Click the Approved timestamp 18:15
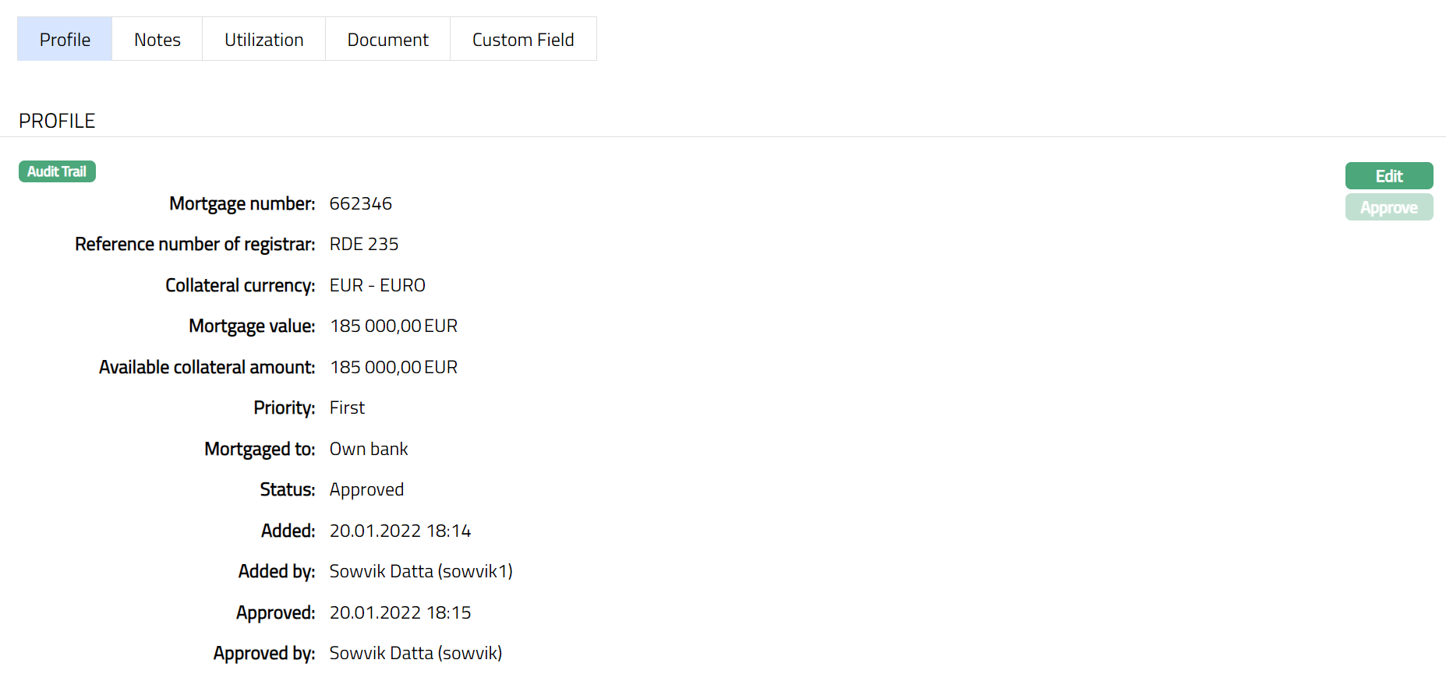 (x=400, y=613)
